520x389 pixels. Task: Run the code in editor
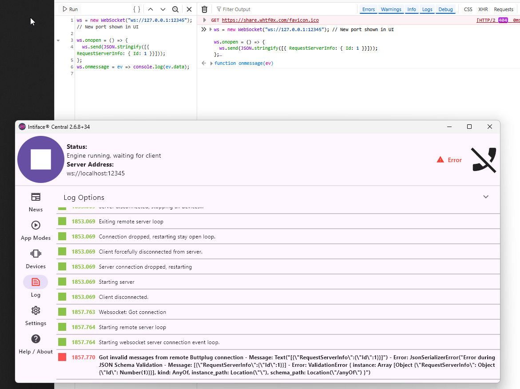coord(70,9)
